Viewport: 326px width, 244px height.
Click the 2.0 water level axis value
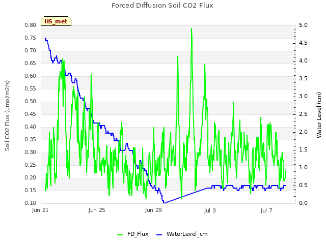pyautogui.click(x=303, y=132)
